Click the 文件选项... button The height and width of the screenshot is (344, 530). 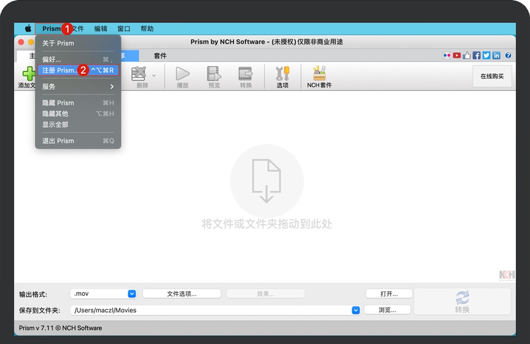(182, 294)
